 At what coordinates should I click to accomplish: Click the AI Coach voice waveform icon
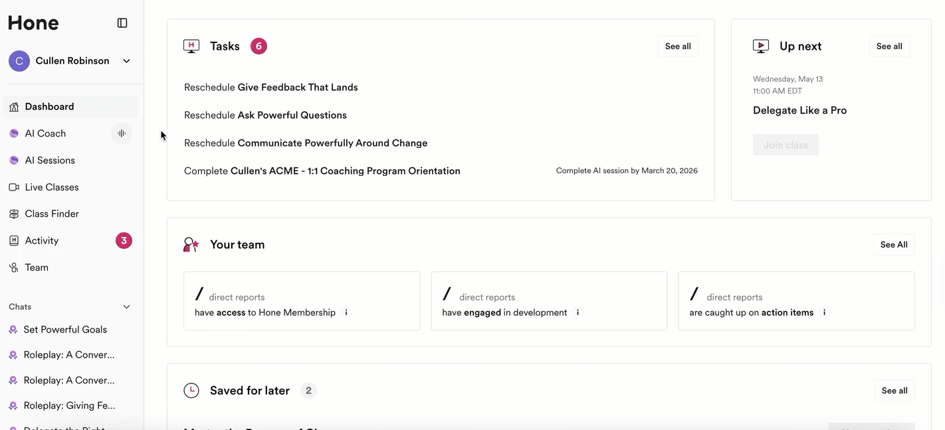[122, 133]
